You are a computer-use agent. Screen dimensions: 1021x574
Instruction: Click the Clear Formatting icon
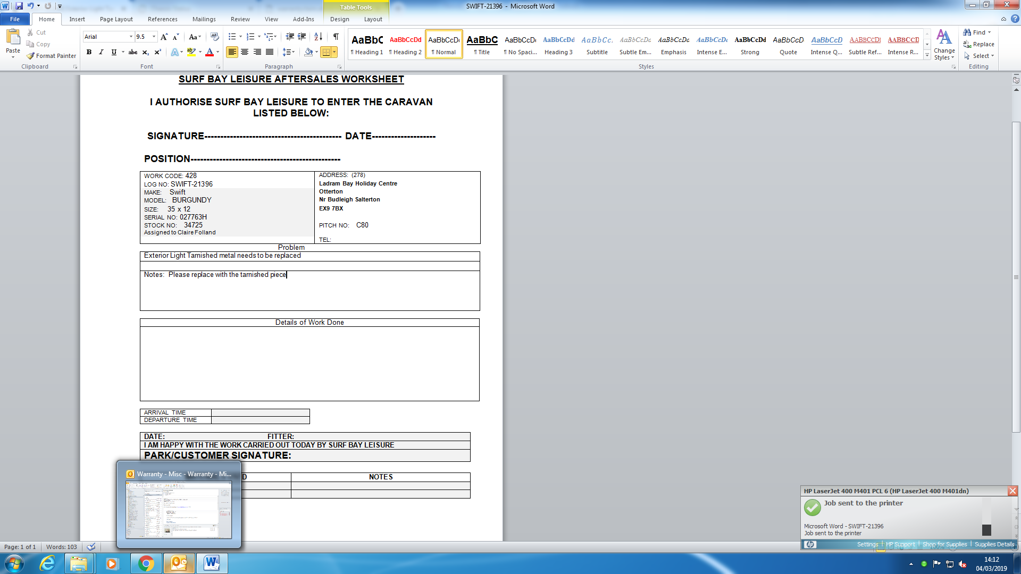tap(215, 37)
